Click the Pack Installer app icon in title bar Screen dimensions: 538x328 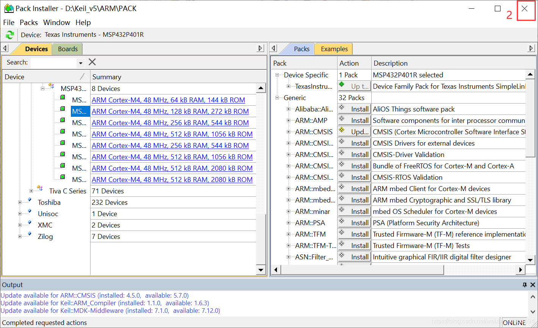9,8
